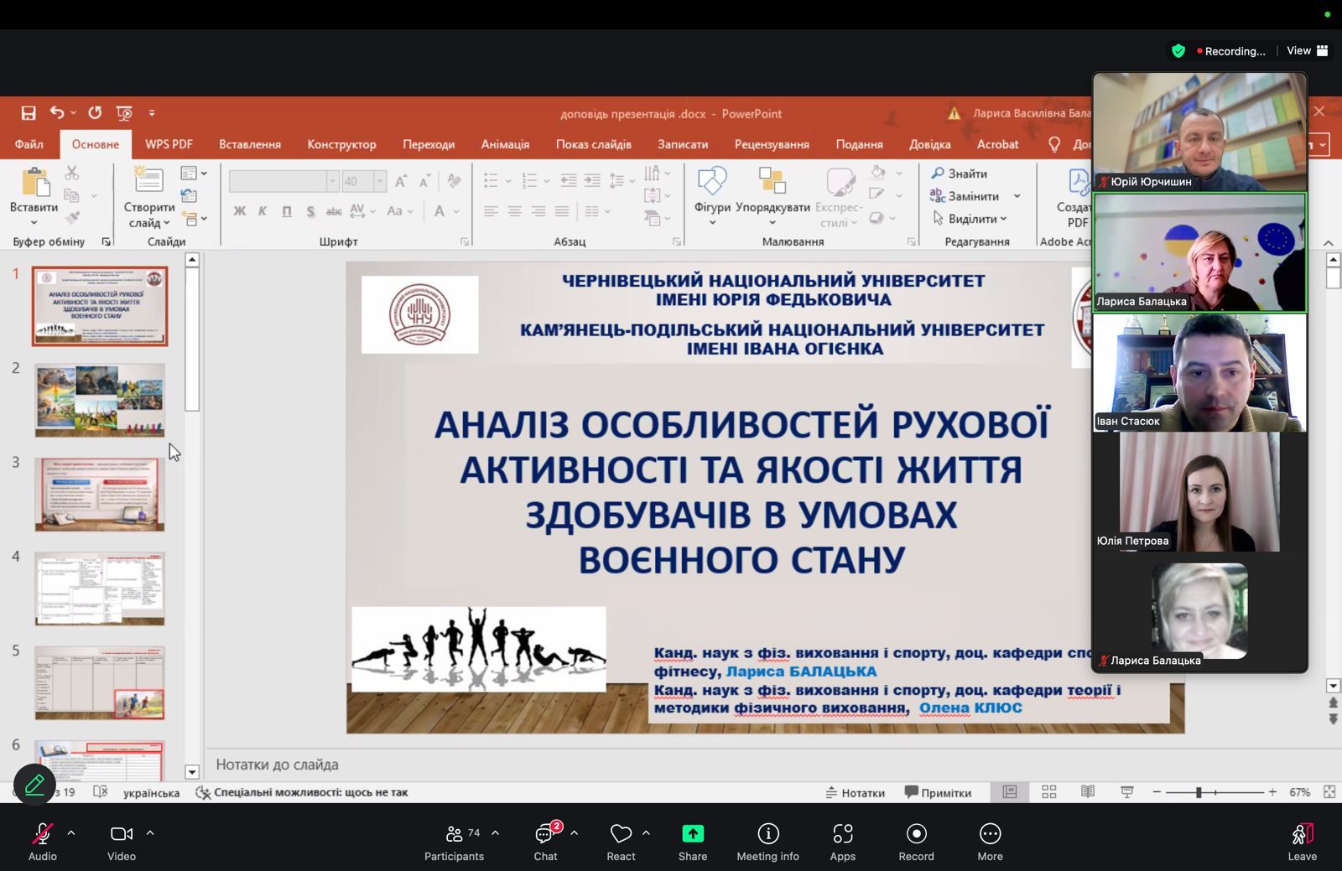The image size is (1342, 871).
Task: Toggle text shadow (S) formatting
Action: (x=310, y=211)
